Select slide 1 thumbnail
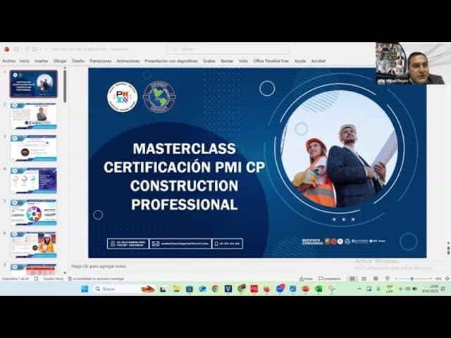 coord(34,84)
